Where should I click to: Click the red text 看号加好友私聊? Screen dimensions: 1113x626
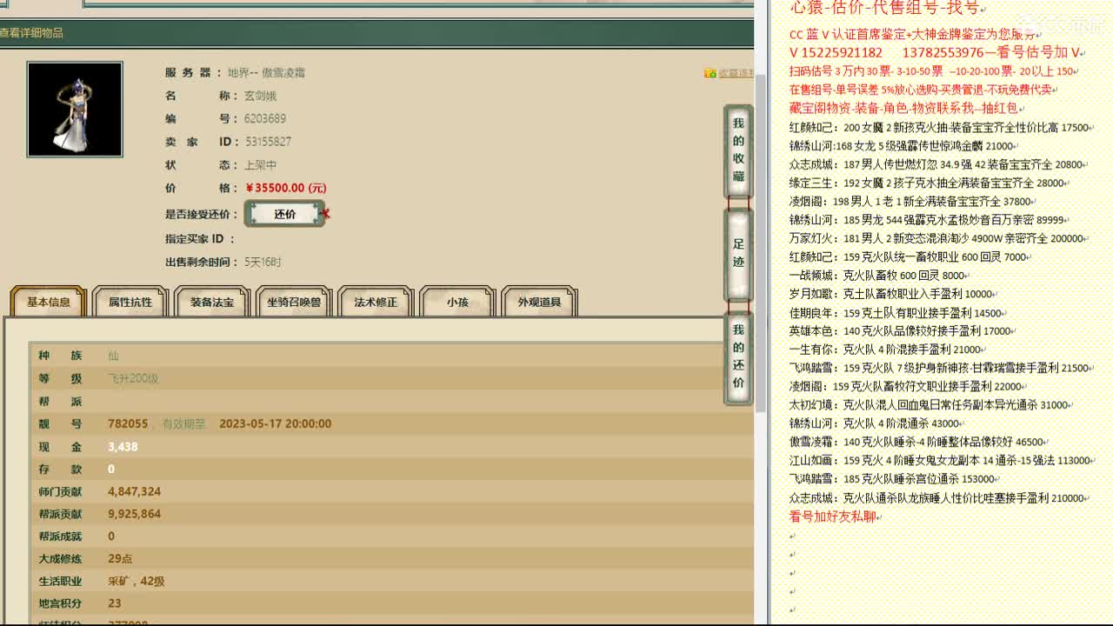[832, 516]
